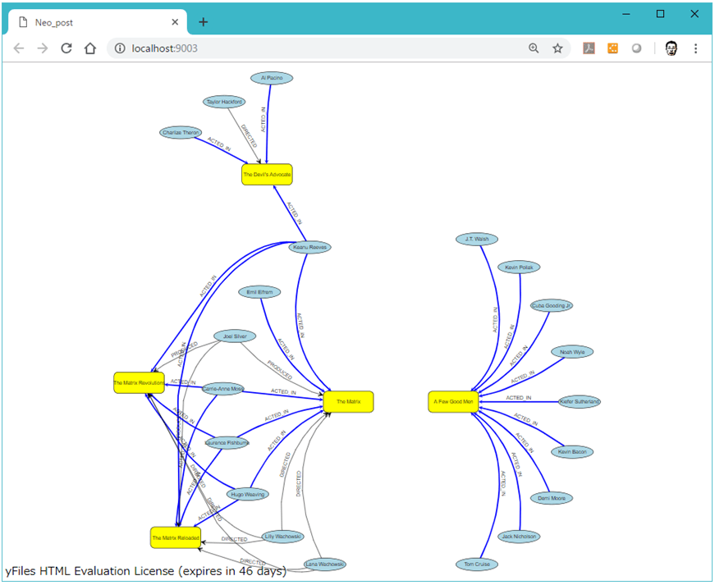Screen dimensions: 715x585
Task: Select the Keanu Reeves node
Action: click(310, 248)
